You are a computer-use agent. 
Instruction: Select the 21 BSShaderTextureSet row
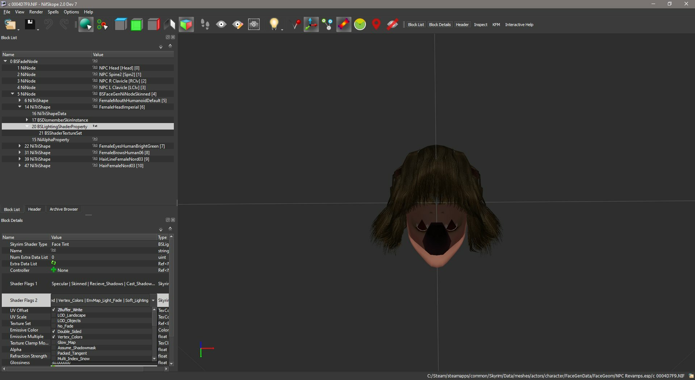[x=88, y=133]
